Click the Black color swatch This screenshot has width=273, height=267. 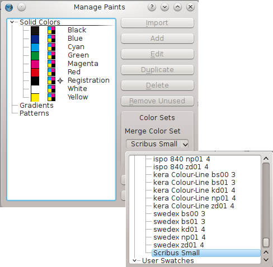click(35, 31)
